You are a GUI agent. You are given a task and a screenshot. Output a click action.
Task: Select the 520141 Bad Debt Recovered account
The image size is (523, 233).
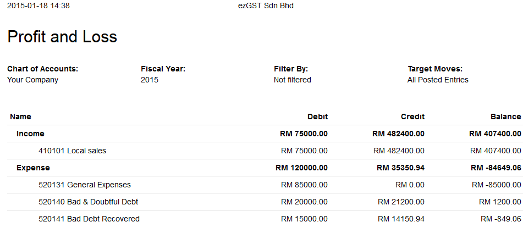(89, 219)
